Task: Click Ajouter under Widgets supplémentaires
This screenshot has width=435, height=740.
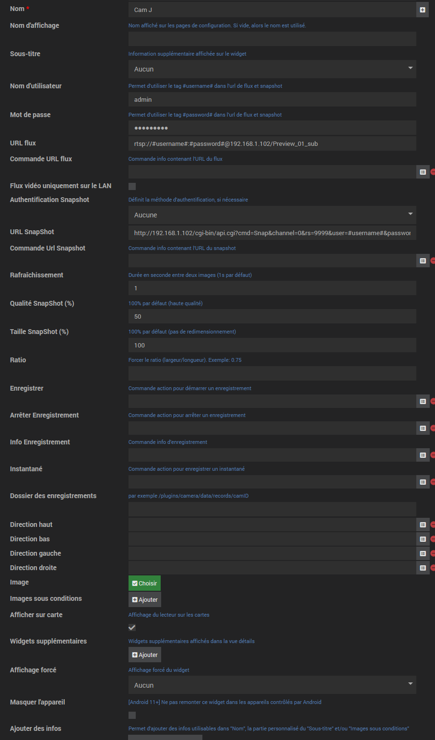Action: pyautogui.click(x=145, y=655)
